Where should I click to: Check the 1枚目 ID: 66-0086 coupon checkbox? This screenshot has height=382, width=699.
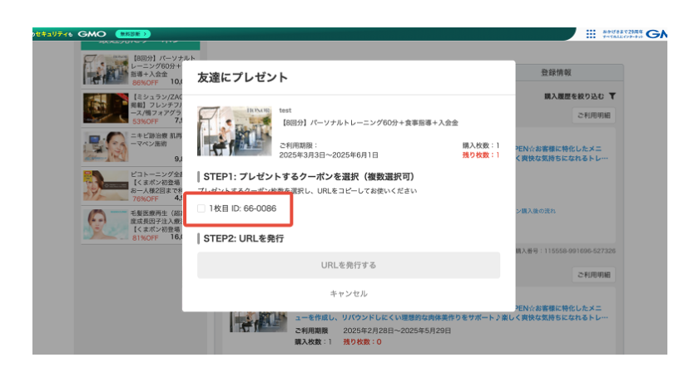(x=201, y=208)
